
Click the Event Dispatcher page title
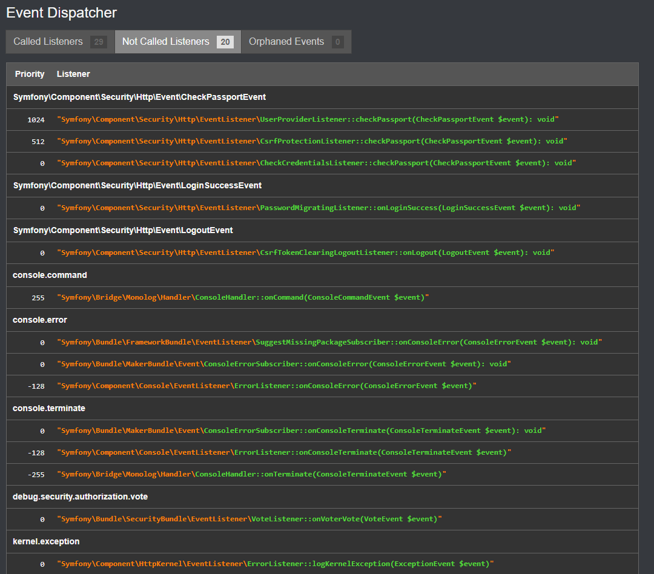pyautogui.click(x=62, y=13)
